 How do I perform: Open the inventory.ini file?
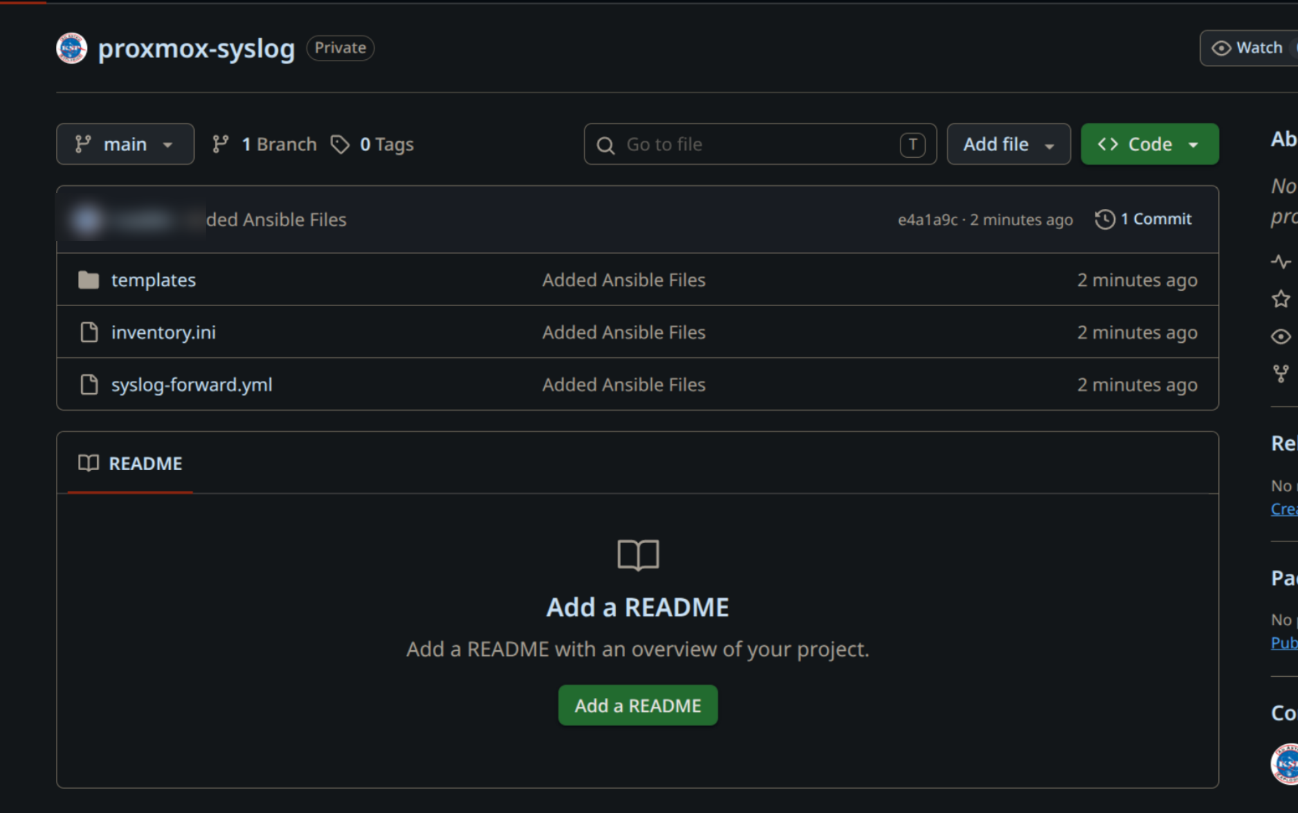163,333
